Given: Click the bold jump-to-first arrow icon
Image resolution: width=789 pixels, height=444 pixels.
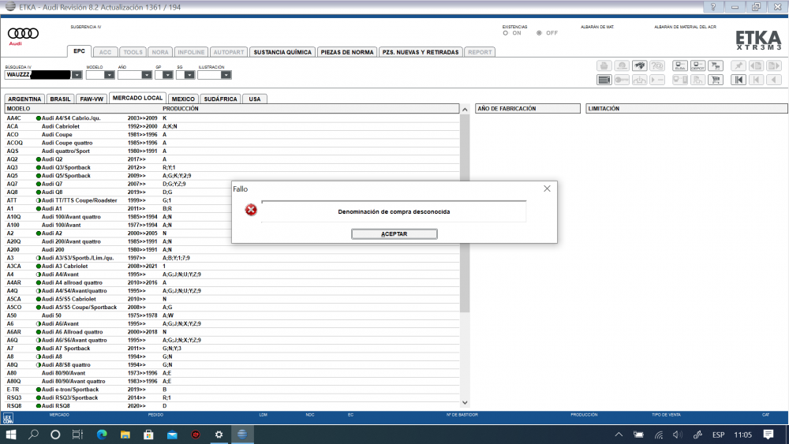Looking at the screenshot, I should 739,80.
